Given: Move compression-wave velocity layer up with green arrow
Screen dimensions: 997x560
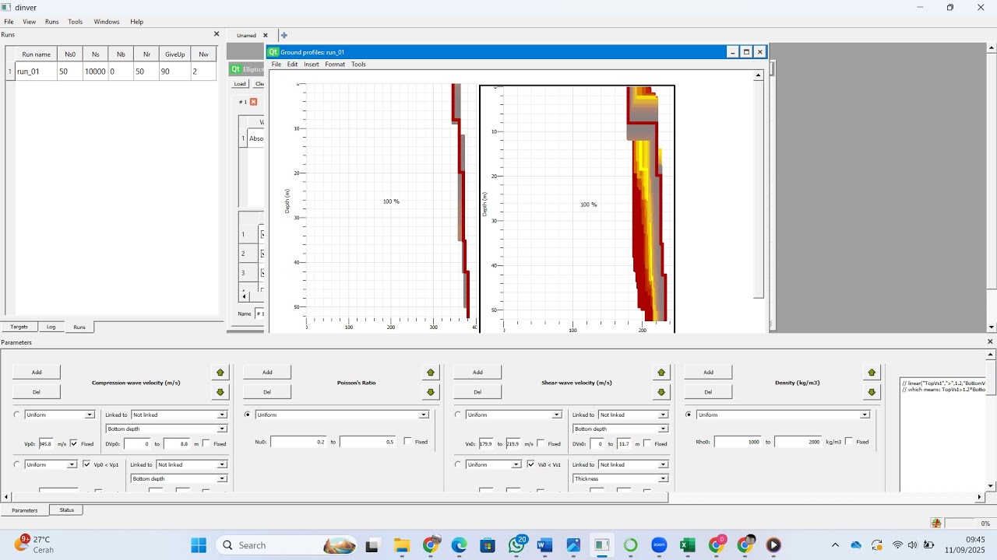Looking at the screenshot, I should point(220,373).
